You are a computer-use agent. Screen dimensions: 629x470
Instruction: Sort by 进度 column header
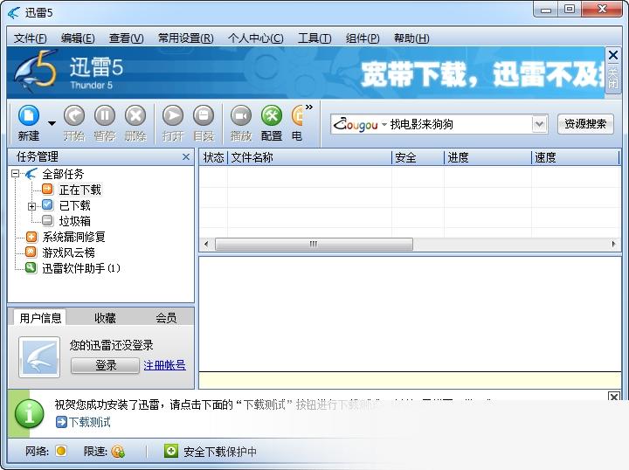coord(487,157)
